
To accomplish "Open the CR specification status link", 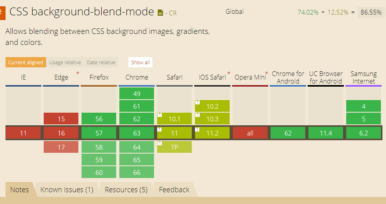I will point(173,13).
